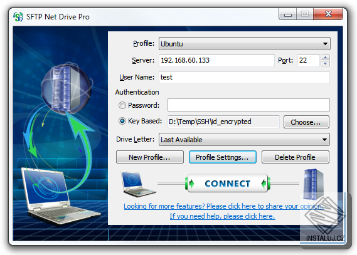The width and height of the screenshot is (357, 255).
Task: Click the SFTP Net Drive app icon in title bar
Action: pyautogui.click(x=18, y=16)
